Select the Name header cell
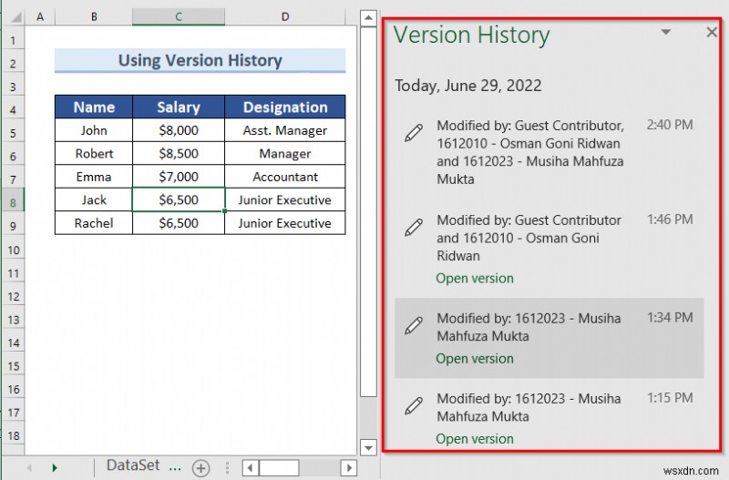The height and width of the screenshot is (480, 729). click(x=94, y=107)
